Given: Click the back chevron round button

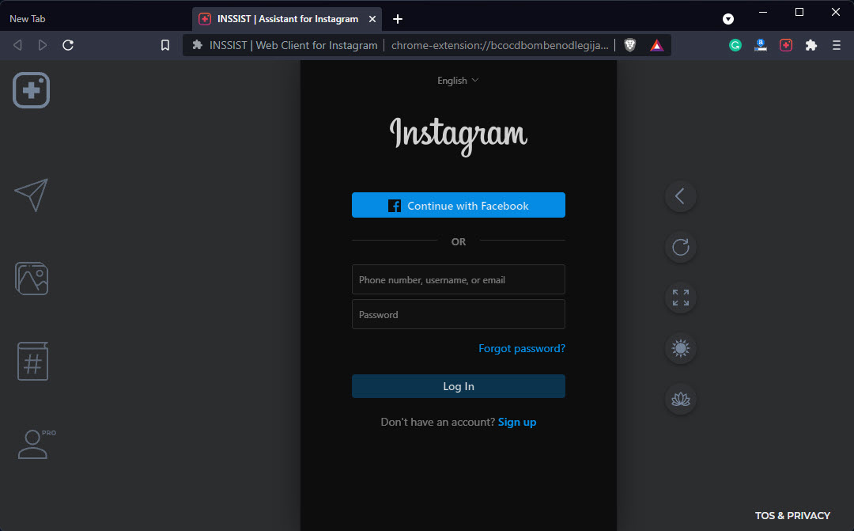Looking at the screenshot, I should pyautogui.click(x=680, y=196).
